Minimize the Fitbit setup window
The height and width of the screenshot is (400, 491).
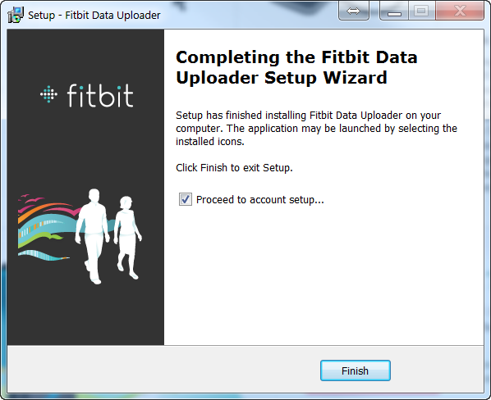pos(394,11)
